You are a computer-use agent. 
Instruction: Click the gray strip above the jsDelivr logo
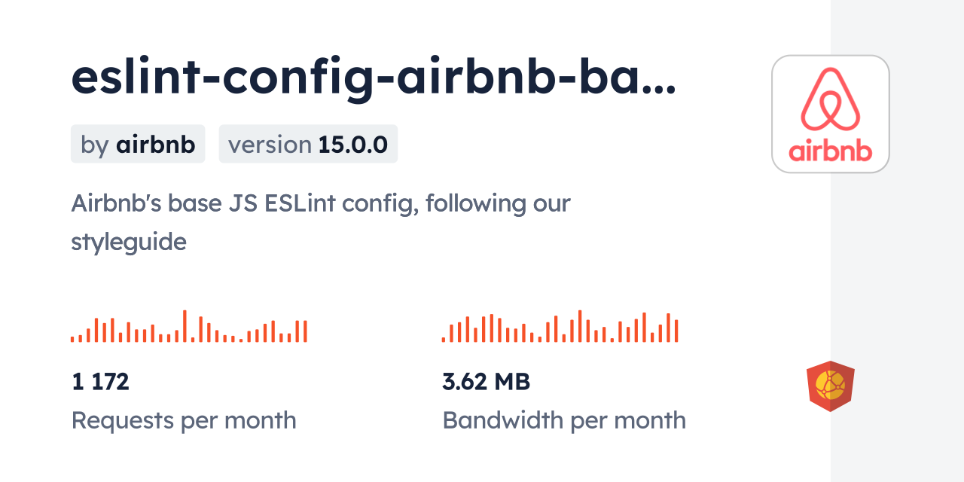tap(897, 226)
